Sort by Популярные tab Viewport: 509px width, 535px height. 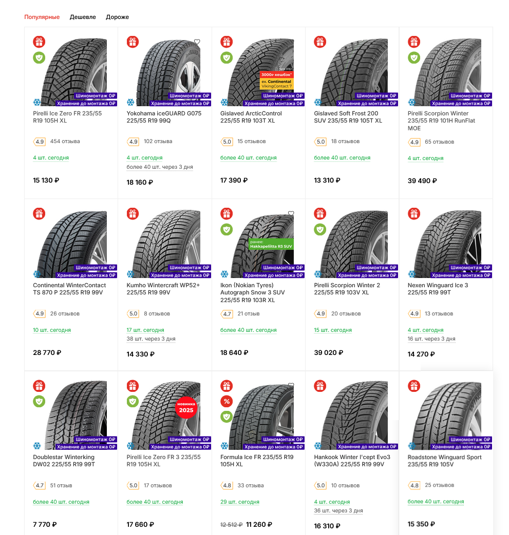[42, 17]
